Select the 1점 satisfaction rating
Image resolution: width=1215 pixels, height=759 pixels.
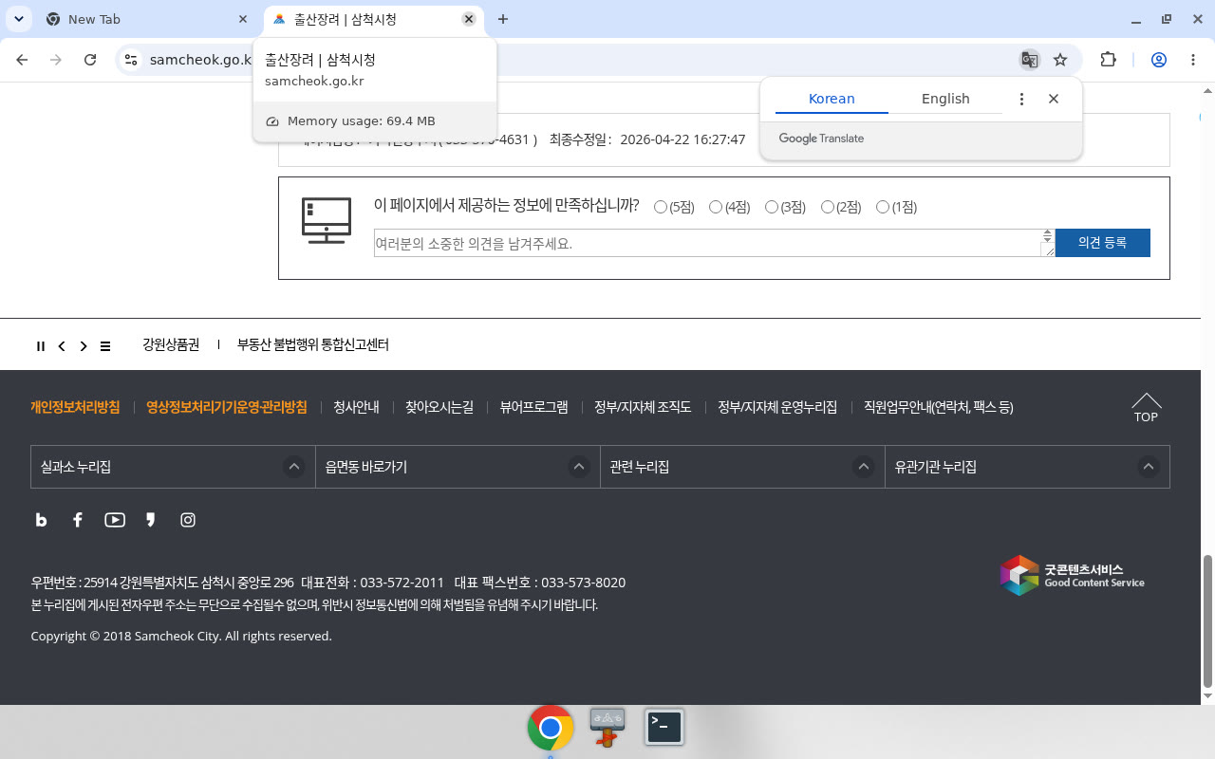(x=883, y=207)
